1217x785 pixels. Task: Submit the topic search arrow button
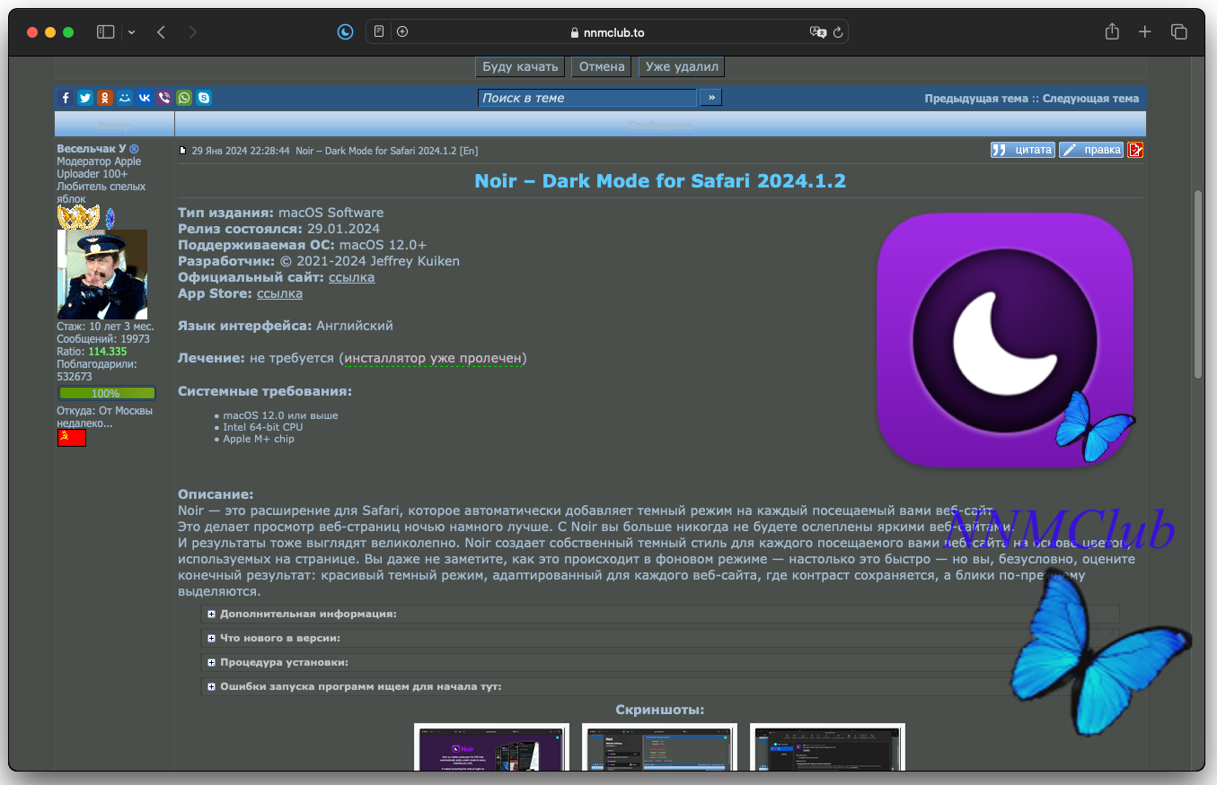tap(711, 97)
